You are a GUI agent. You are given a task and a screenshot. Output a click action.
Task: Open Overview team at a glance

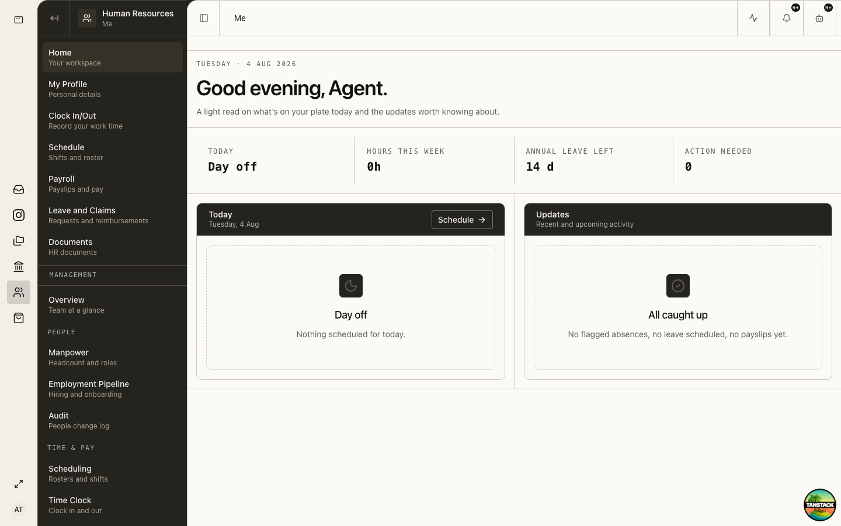click(x=113, y=304)
